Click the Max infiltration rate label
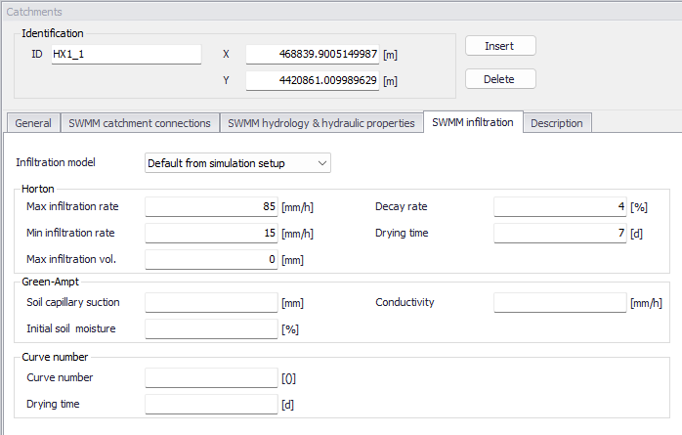The width and height of the screenshot is (682, 435). (x=72, y=206)
